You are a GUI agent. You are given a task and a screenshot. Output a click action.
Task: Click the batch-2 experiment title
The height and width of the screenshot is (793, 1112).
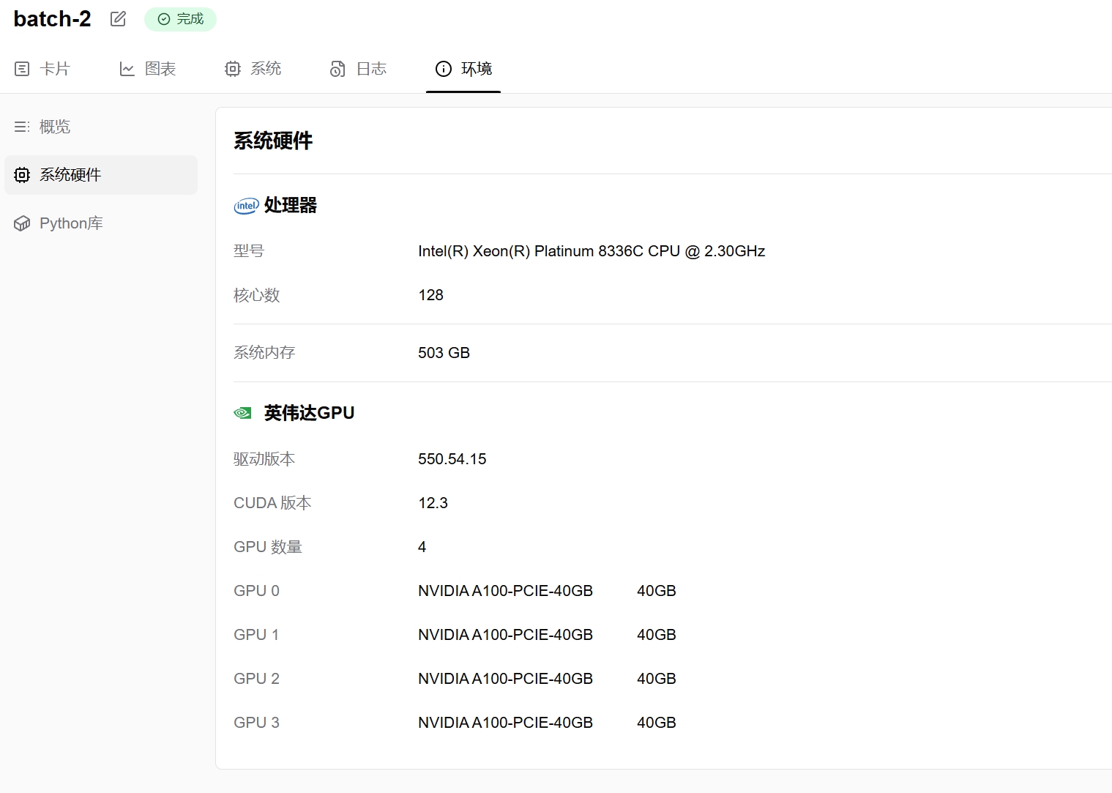click(x=51, y=18)
